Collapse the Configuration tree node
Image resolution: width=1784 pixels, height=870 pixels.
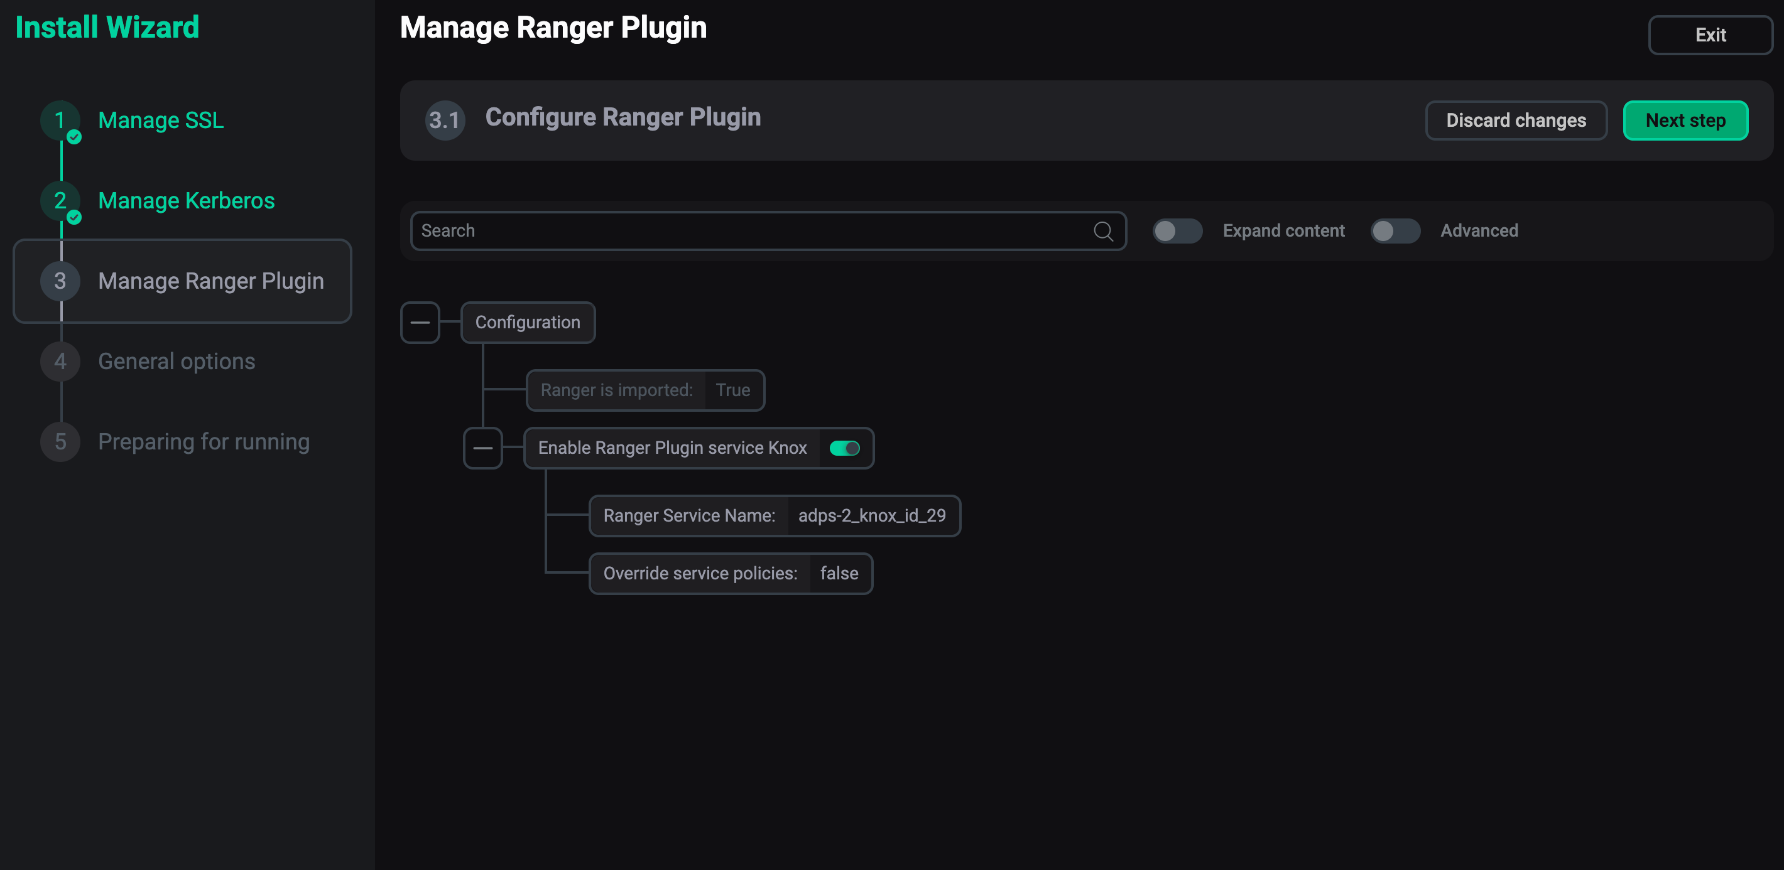tap(420, 323)
